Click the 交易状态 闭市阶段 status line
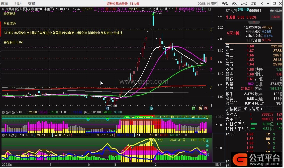284x168 pixels. 250,109
